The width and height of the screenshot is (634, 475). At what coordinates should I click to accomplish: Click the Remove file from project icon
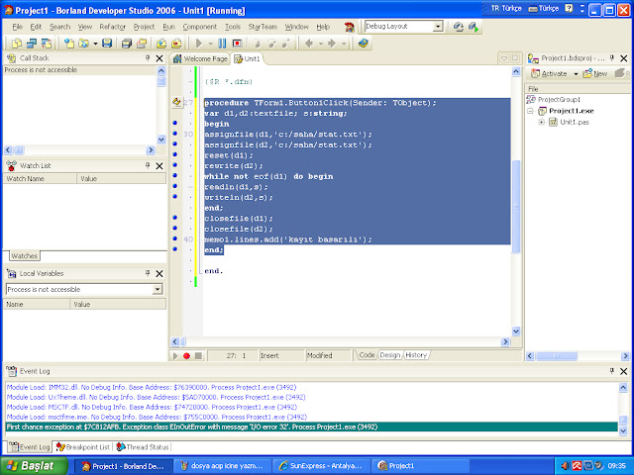176,44
